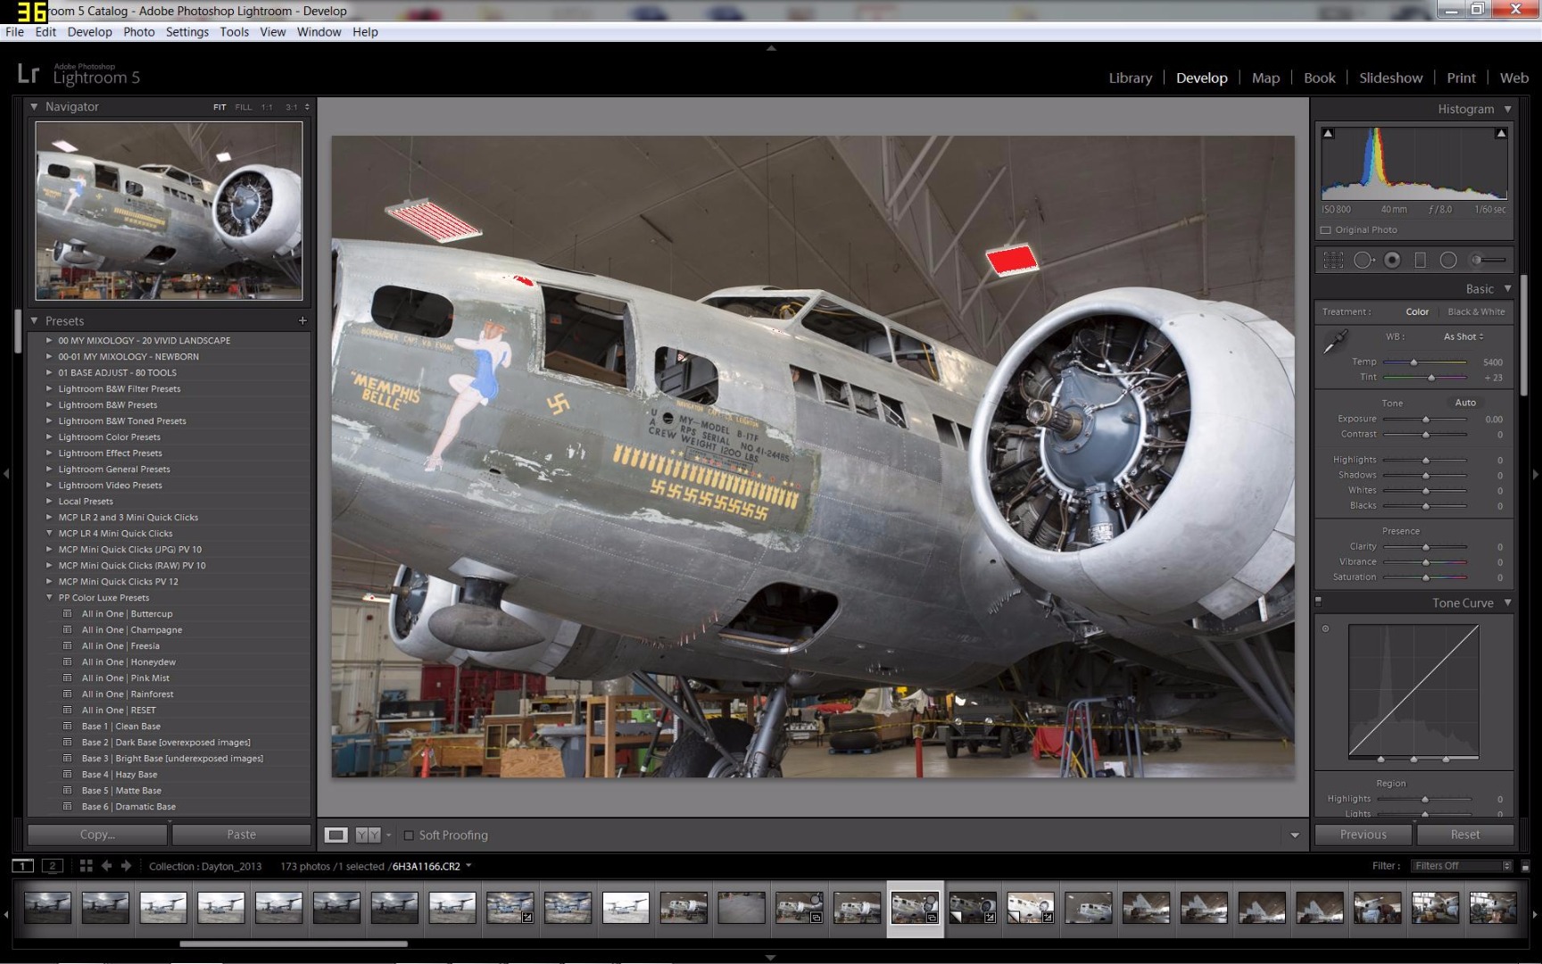Image resolution: width=1542 pixels, height=964 pixels.
Task: Click the Navigator preview thumbnail
Action: coord(169,211)
